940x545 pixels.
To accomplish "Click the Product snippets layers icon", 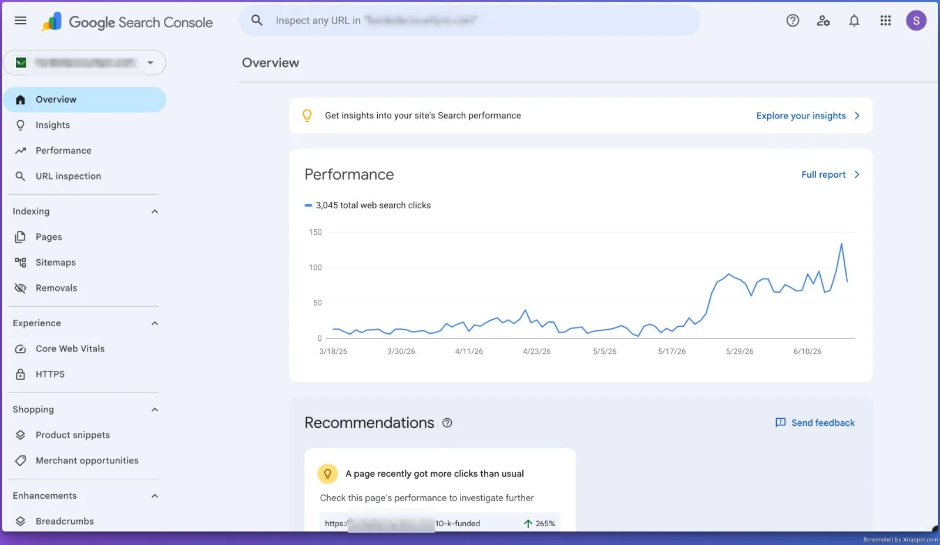I will point(21,435).
